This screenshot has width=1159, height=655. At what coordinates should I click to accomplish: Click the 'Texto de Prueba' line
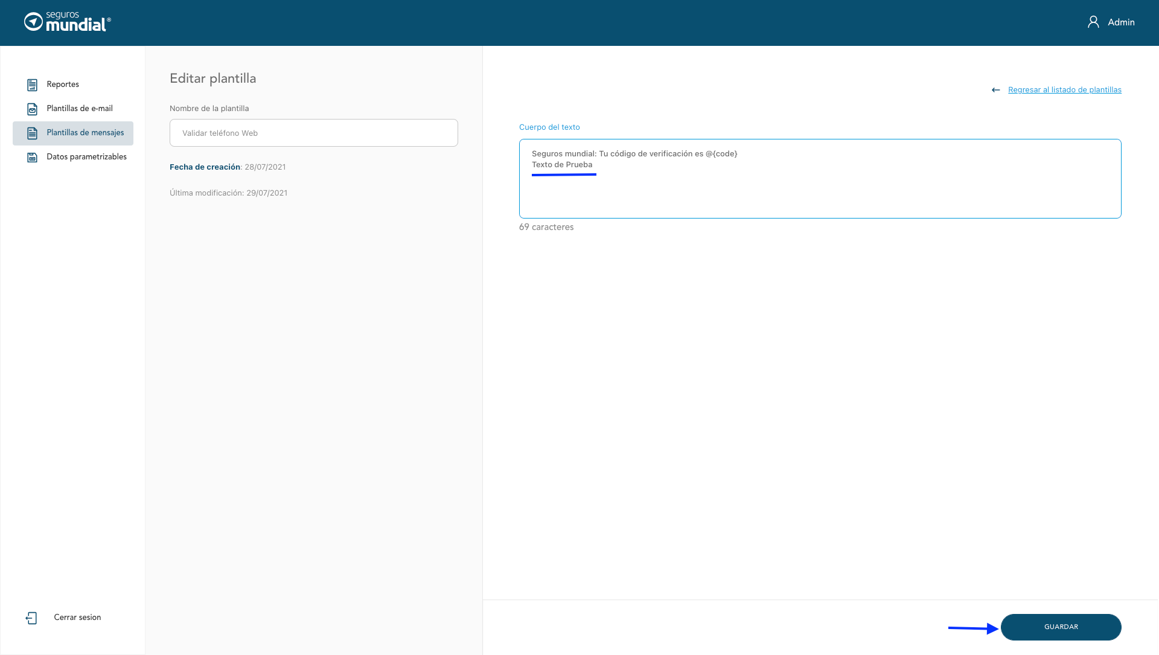tap(562, 165)
